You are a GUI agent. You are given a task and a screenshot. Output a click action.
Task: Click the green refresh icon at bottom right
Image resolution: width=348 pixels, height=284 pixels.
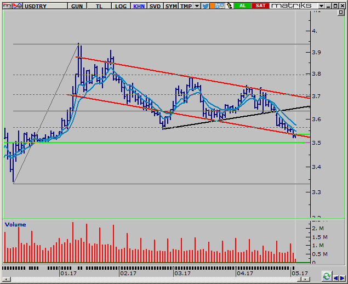(327, 276)
